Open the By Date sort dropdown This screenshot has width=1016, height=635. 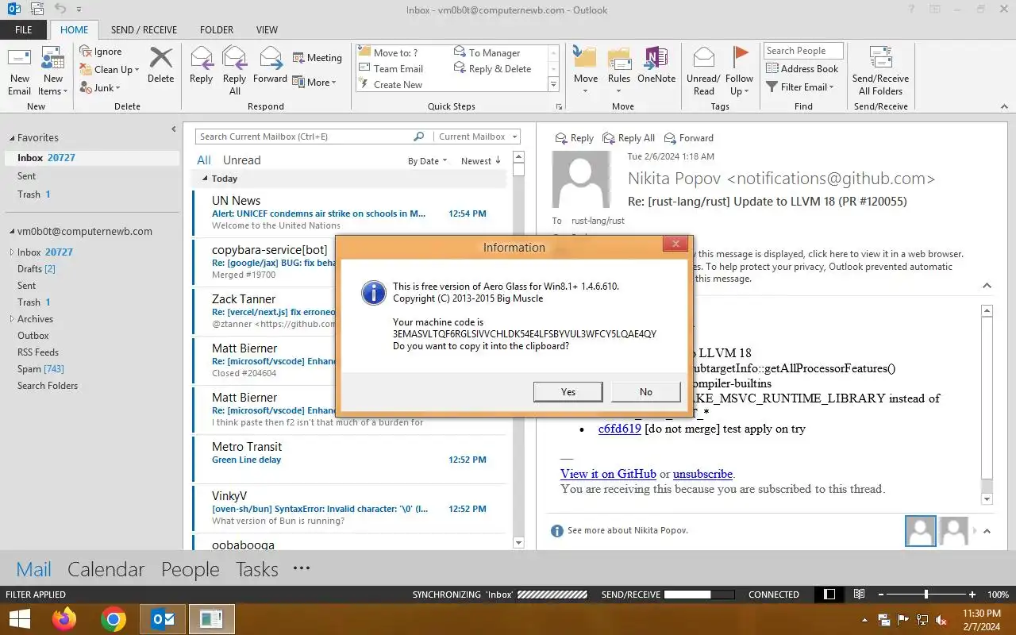click(x=428, y=161)
